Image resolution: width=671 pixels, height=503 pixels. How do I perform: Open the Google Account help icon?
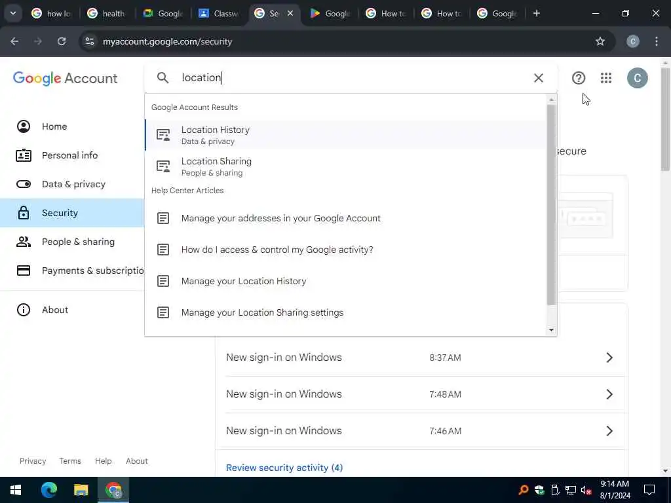pyautogui.click(x=579, y=78)
